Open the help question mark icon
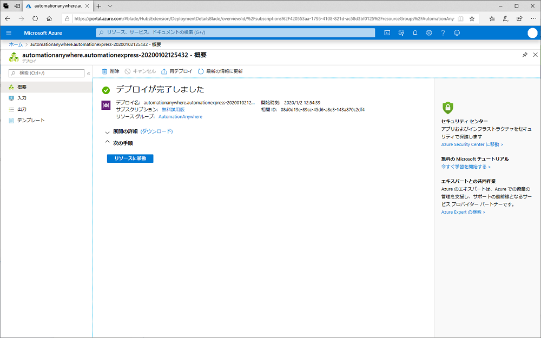 443,33
